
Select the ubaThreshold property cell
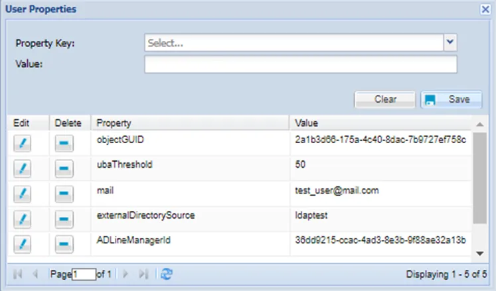pyautogui.click(x=190, y=168)
